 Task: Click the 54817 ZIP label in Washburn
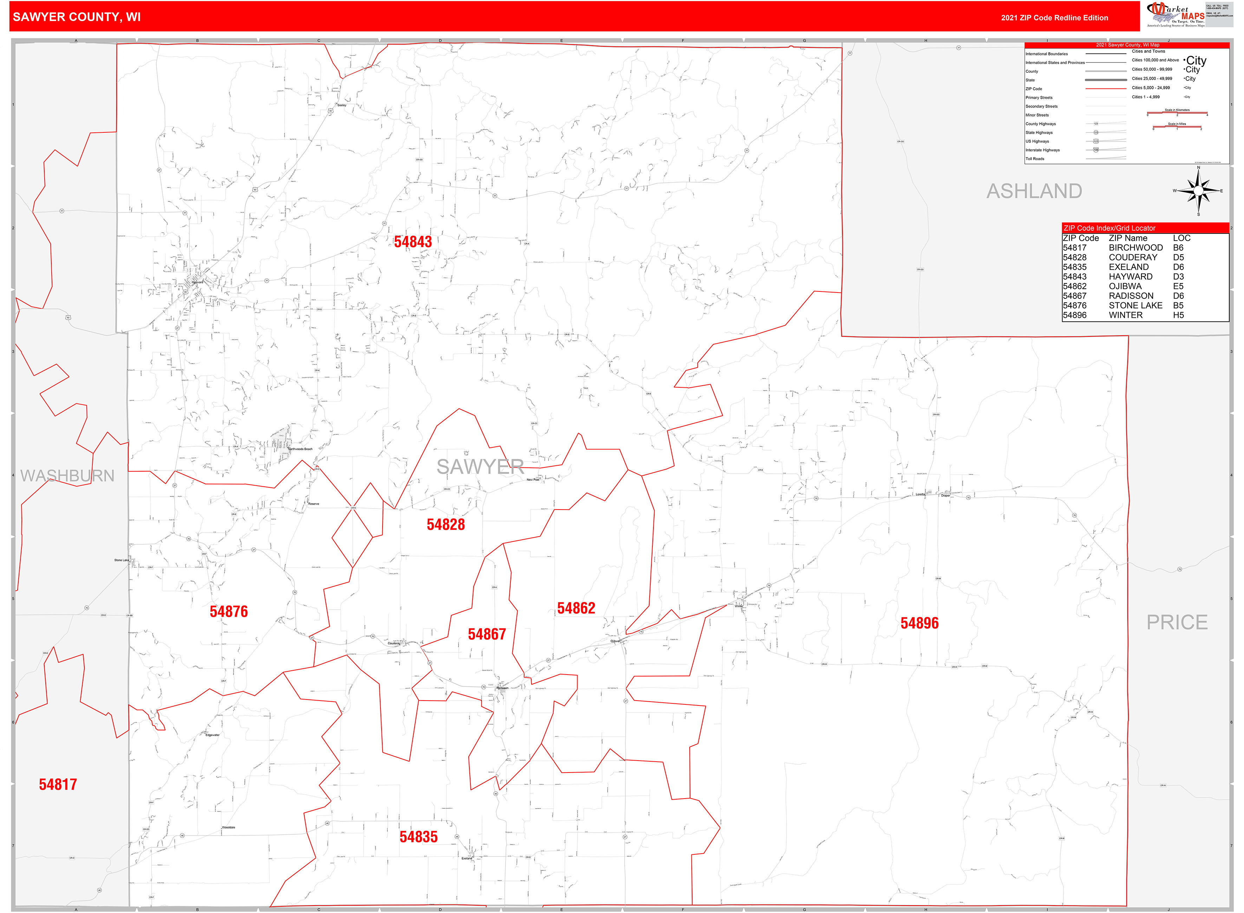tap(58, 784)
